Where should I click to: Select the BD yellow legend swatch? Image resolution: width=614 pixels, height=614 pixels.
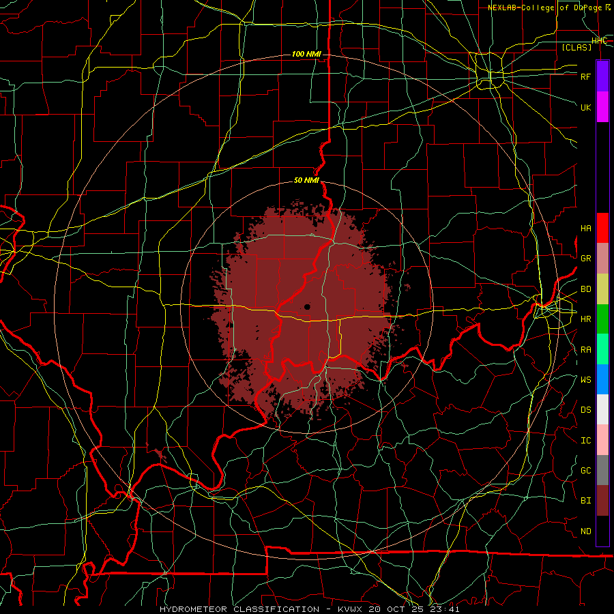[x=602, y=289]
